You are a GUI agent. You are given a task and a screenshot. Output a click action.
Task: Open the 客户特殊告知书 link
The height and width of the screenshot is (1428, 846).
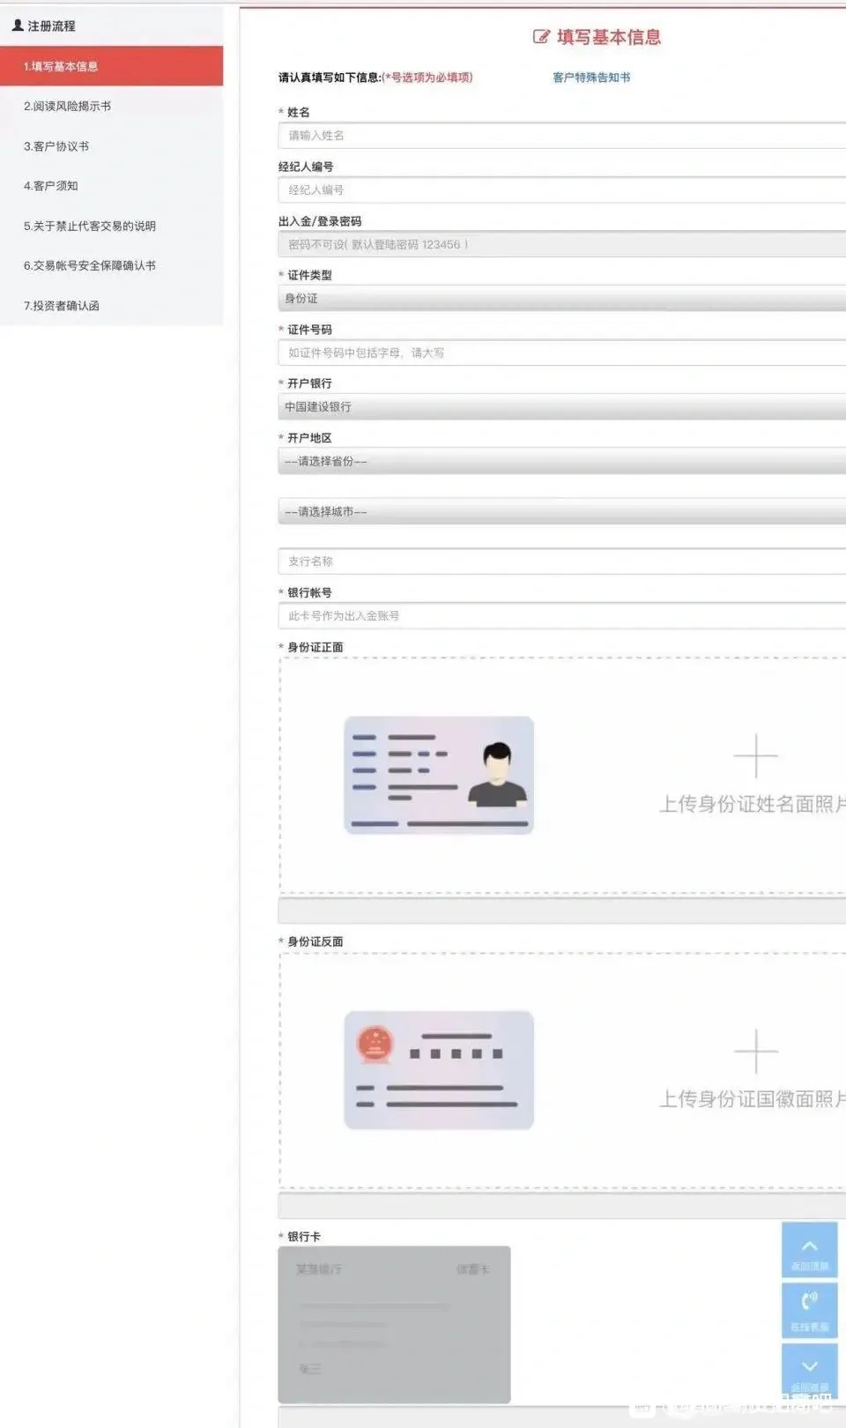click(x=591, y=78)
